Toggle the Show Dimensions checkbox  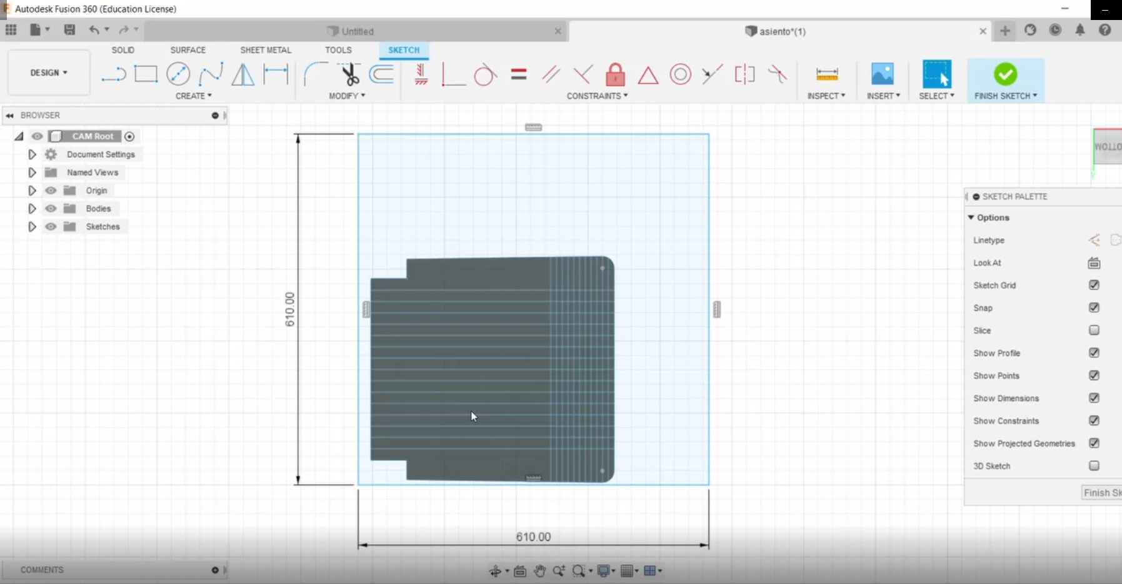(x=1094, y=398)
